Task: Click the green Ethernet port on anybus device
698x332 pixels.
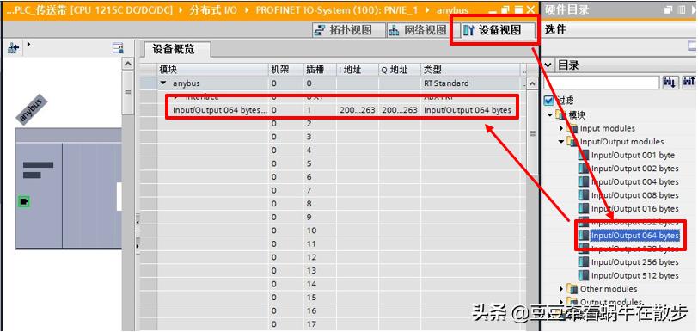Action: coord(24,202)
